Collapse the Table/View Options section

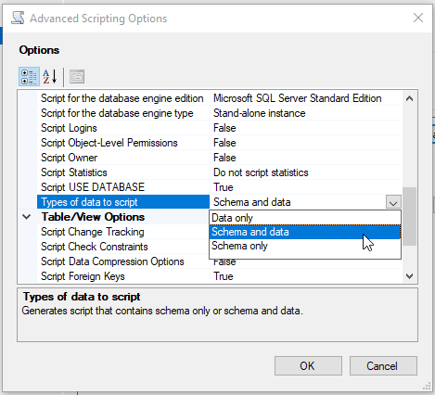[27, 217]
